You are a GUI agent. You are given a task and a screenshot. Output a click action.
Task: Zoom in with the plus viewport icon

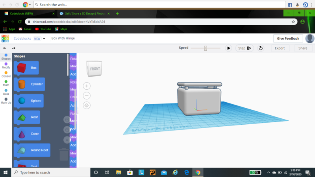pos(87,86)
